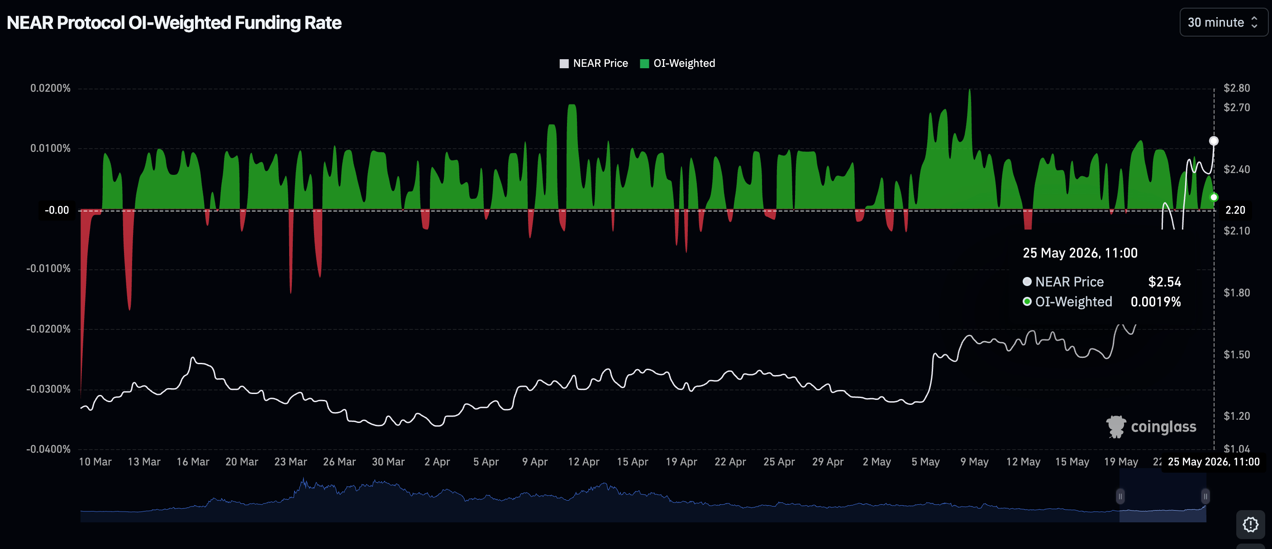1272x549 pixels.
Task: Click the $1.04 price axis label
Action: [1236, 449]
